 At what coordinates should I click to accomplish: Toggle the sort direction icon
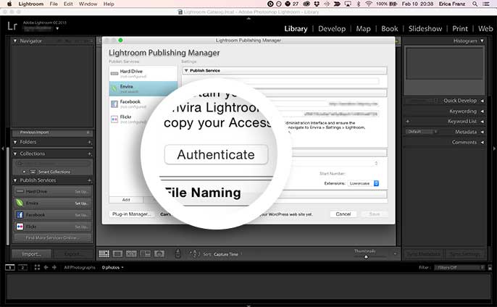pyautogui.click(x=194, y=253)
